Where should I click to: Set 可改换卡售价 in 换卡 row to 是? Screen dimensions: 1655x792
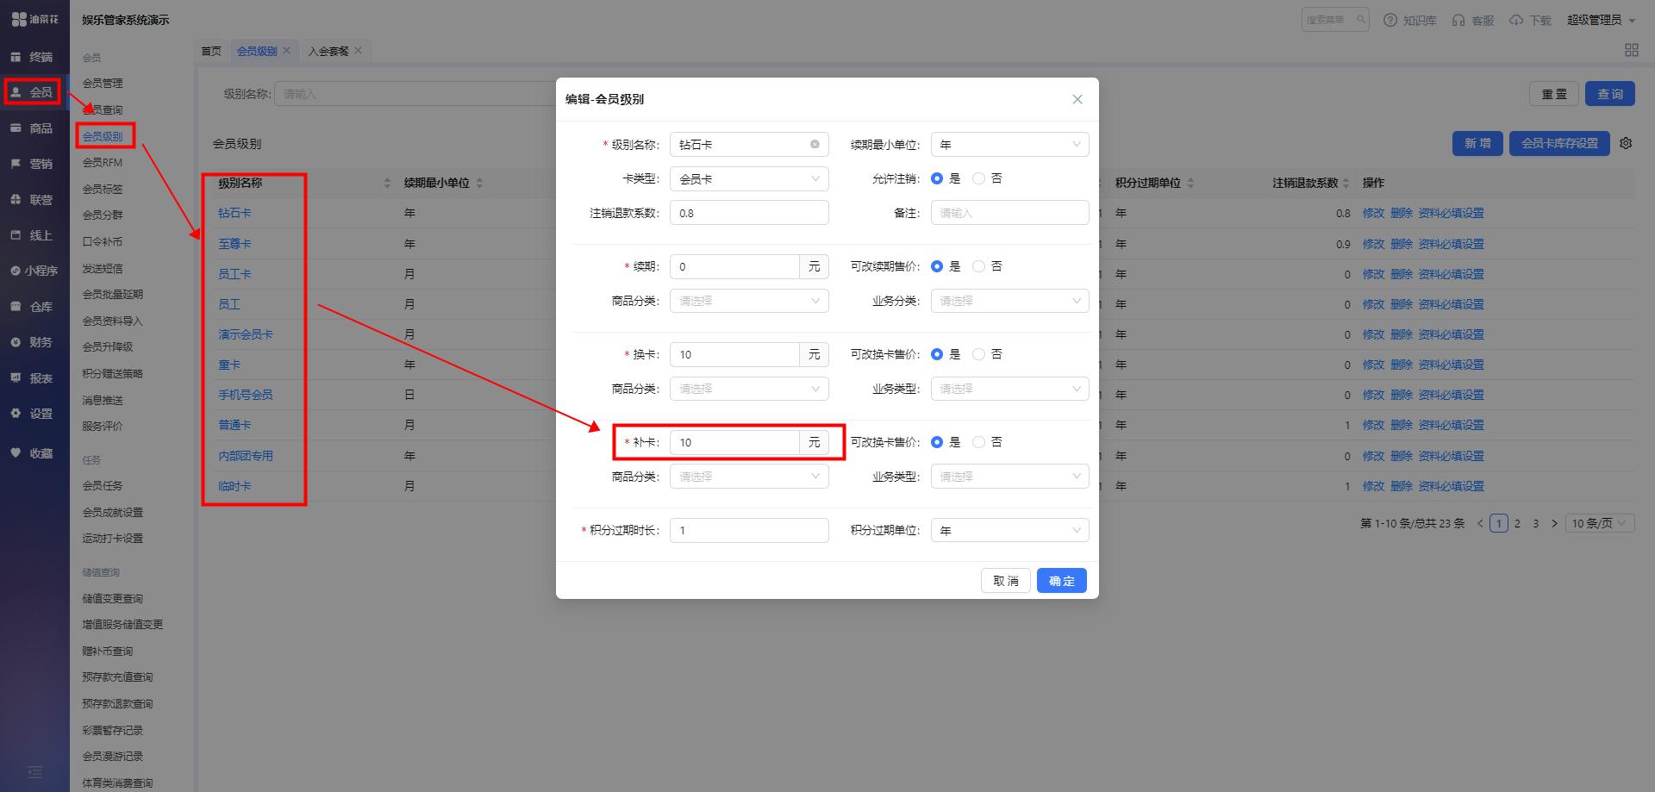(x=937, y=354)
